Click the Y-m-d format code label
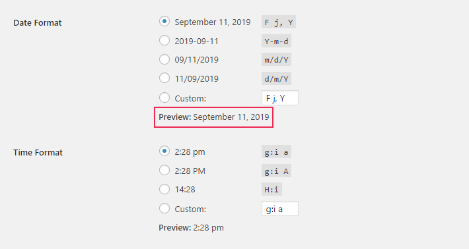 (276, 41)
